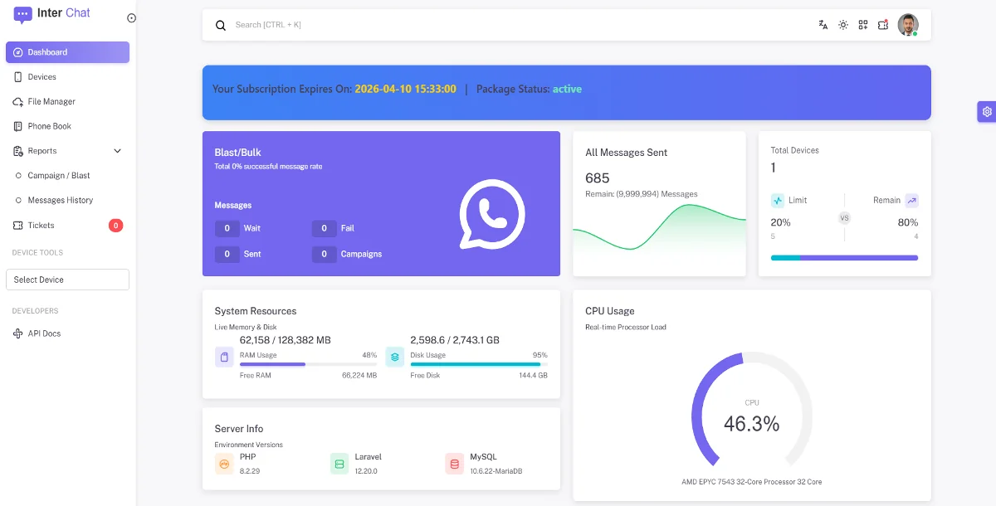This screenshot has height=506, width=996.
Task: Open Messages History report link
Action: click(x=60, y=200)
